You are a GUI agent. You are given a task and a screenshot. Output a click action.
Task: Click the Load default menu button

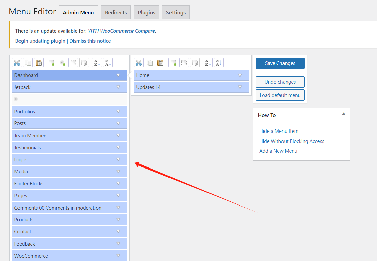tap(280, 95)
